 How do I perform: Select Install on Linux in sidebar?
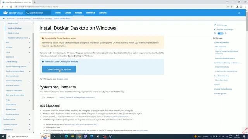click(13, 33)
